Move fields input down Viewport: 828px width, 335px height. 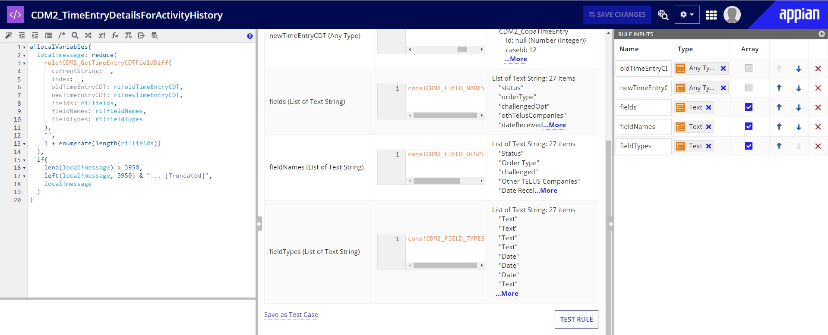tap(799, 107)
